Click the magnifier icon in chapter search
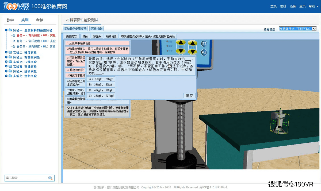The width and height of the screenshot is (321, 191). point(50,178)
